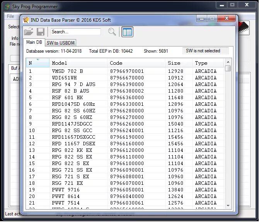The image size is (259, 222).
Task: Toggle the list view button in toolbar
Action: (x=127, y=32)
